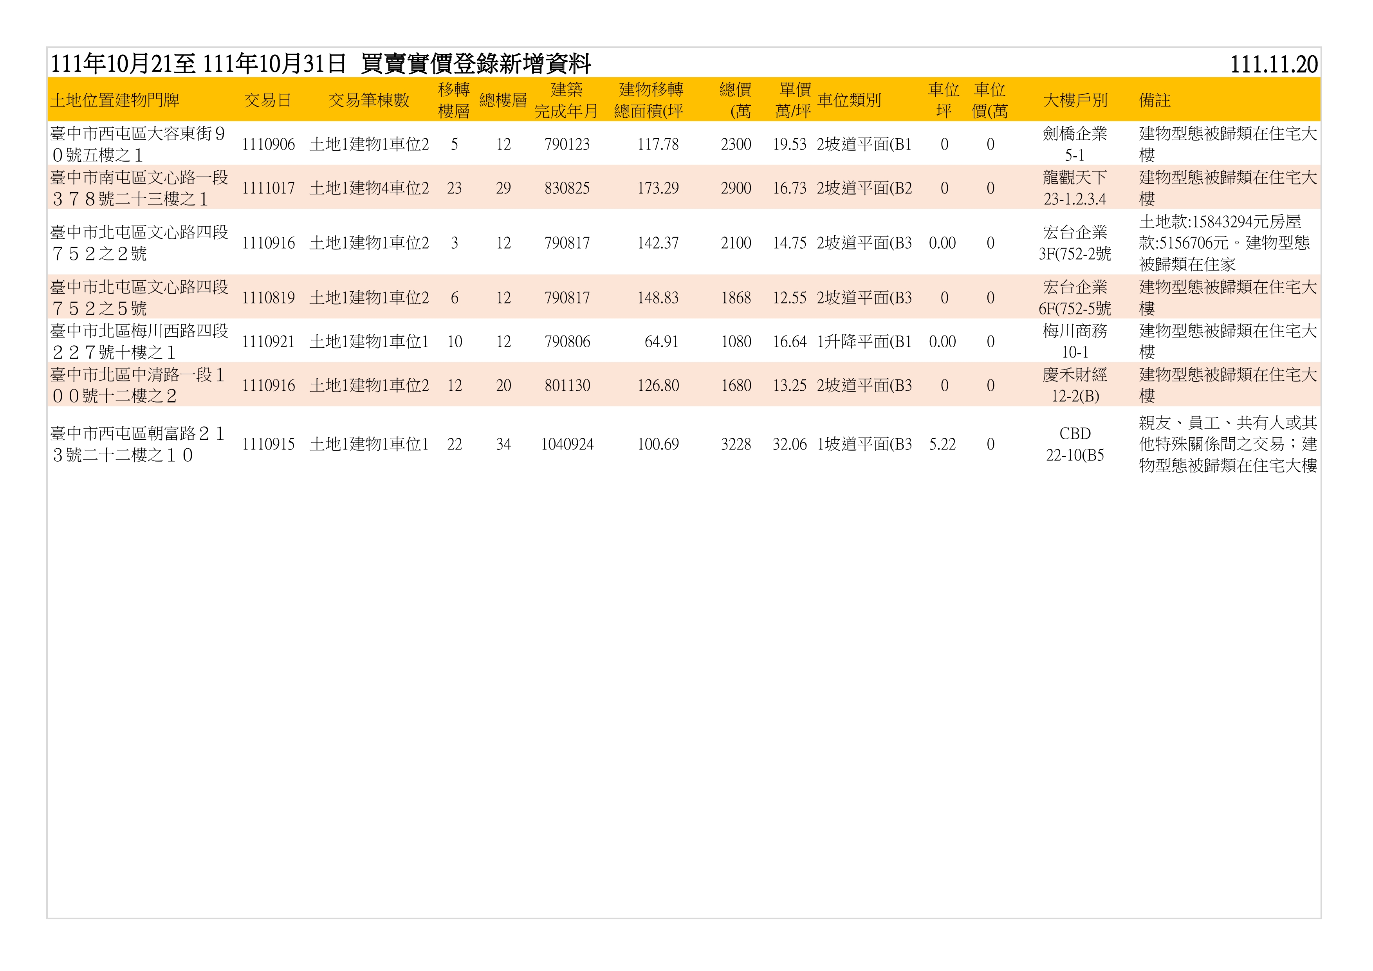Select the 建物移轉總面積 column header
The width and height of the screenshot is (1373, 971).
[x=650, y=100]
